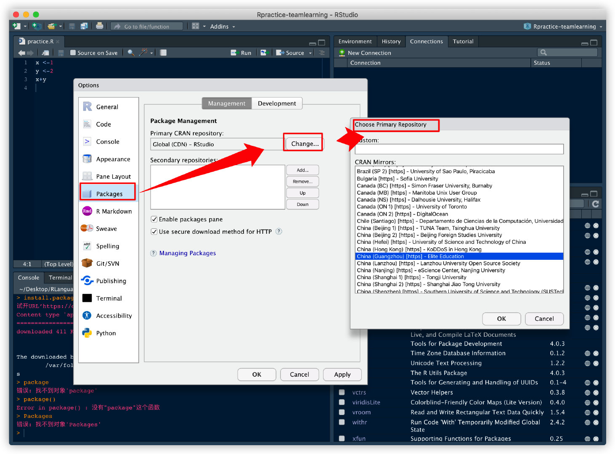Click the Run current line button
This screenshot has width=615, height=454.
[x=241, y=53]
